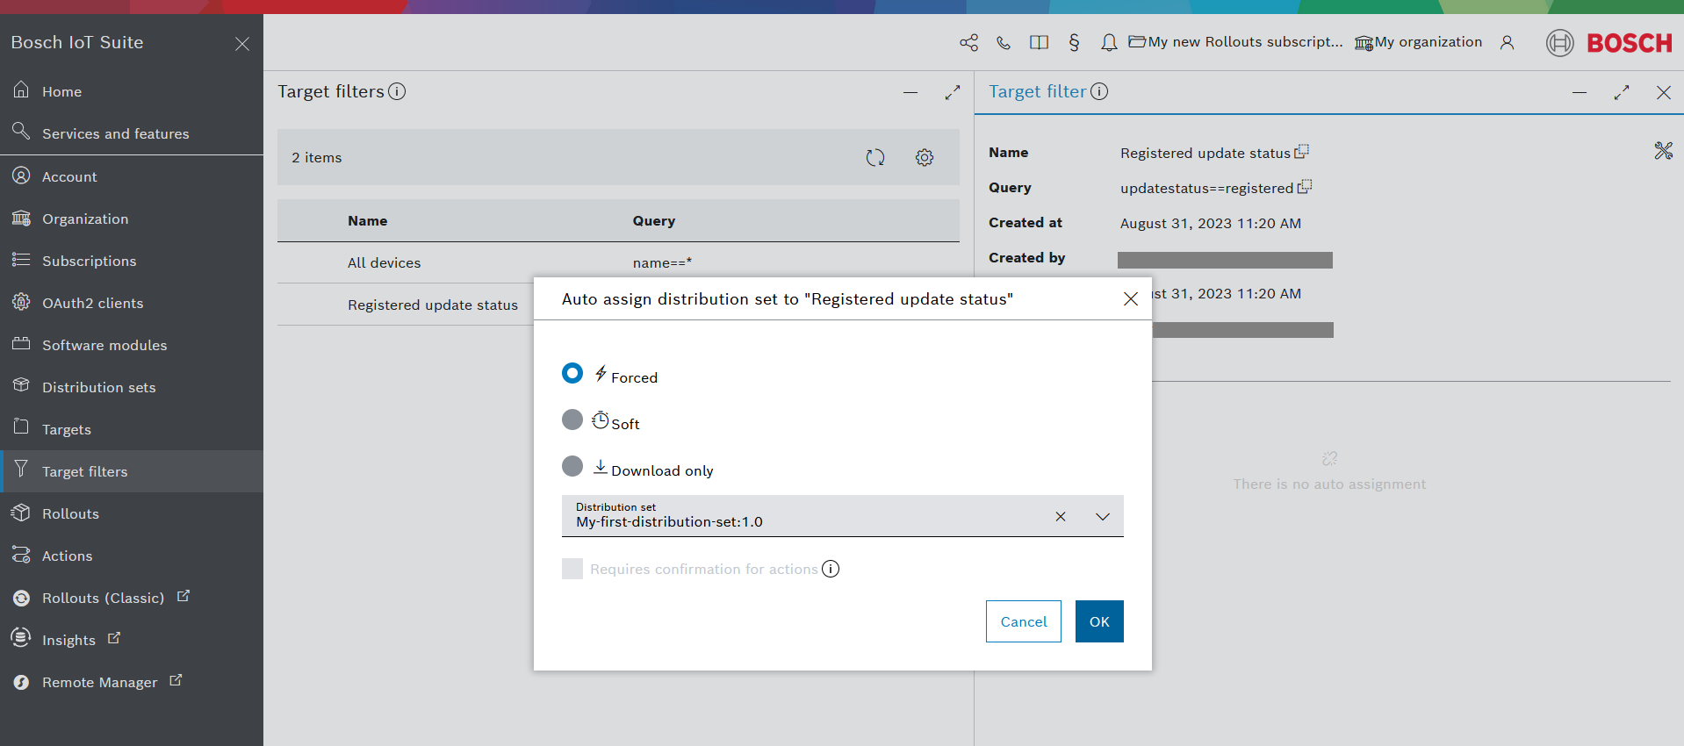Open the documentation book icon

tap(1039, 42)
